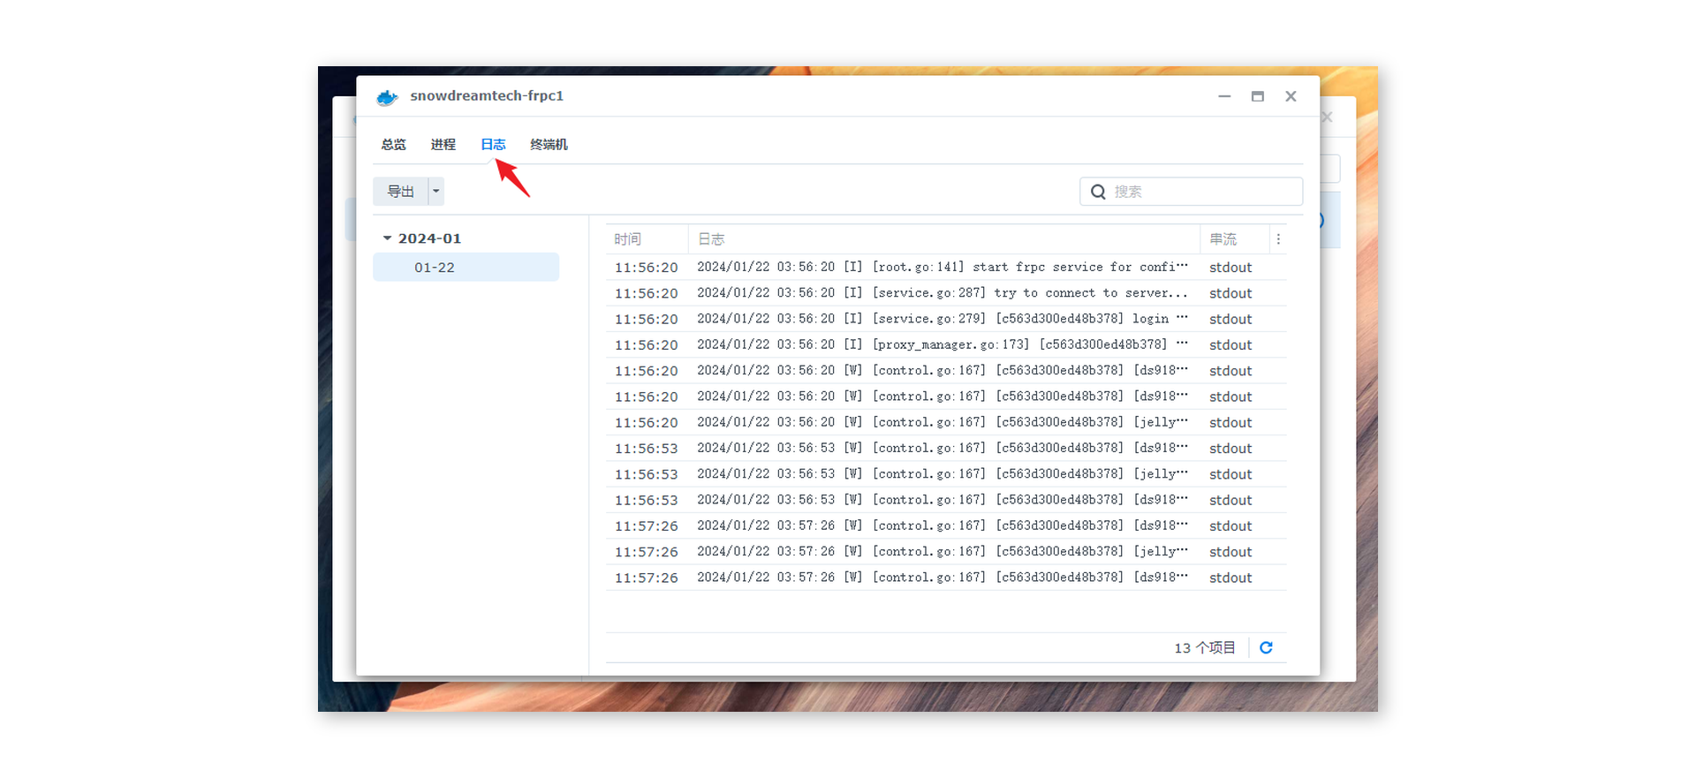This screenshot has width=1696, height=778.
Task: Select the proxy_manager.go:173 log row
Action: pos(946,344)
